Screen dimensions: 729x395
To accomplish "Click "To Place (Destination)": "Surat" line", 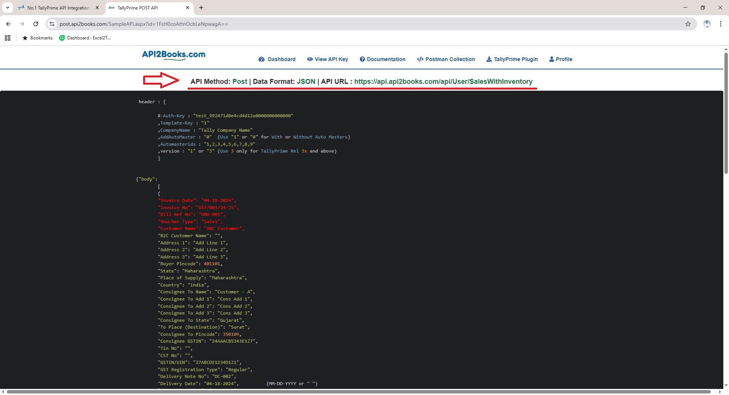I will (x=204, y=327).
